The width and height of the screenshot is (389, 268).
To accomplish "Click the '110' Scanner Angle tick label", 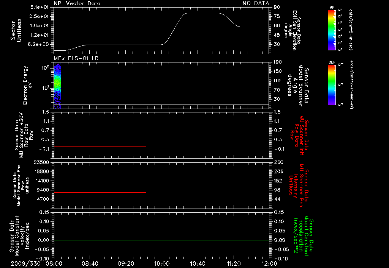I will pos(278,81).
